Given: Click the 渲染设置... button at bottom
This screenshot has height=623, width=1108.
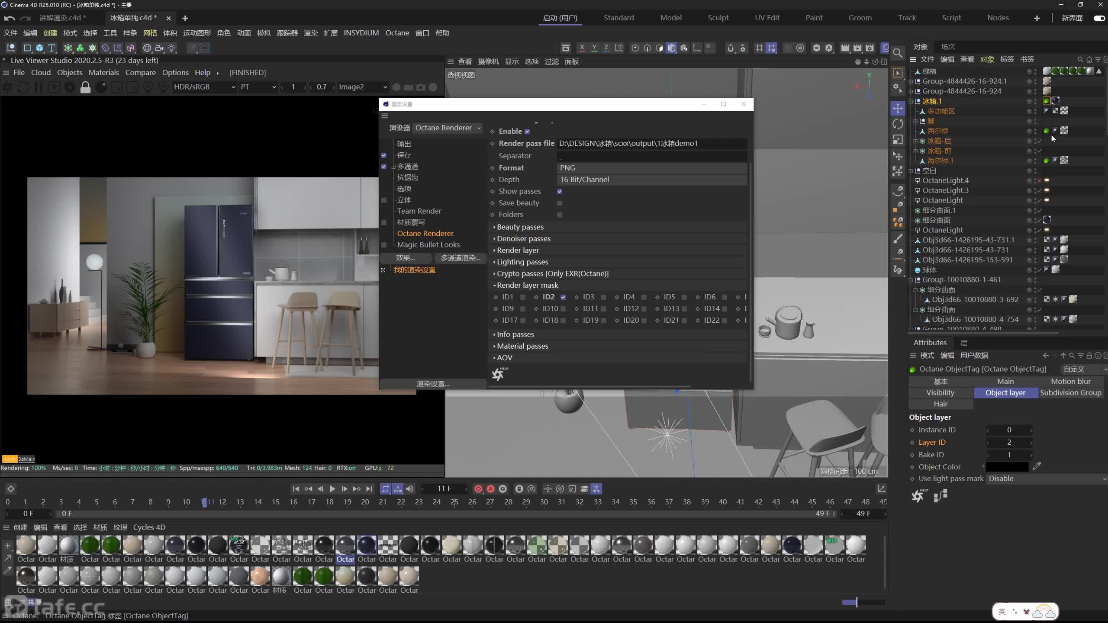Looking at the screenshot, I should (433, 384).
